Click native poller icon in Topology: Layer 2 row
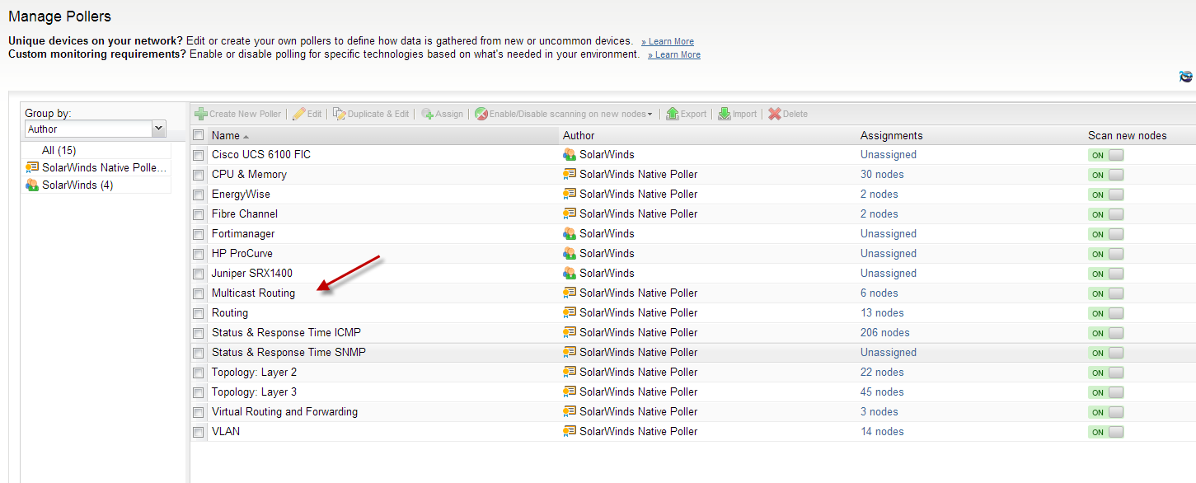This screenshot has height=483, width=1196. [x=570, y=372]
